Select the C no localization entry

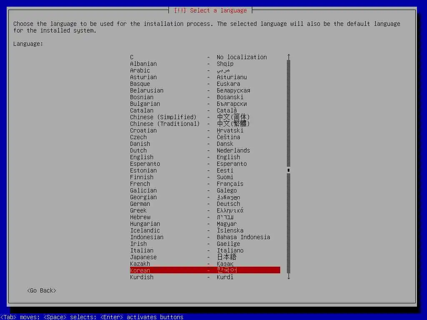click(205, 57)
